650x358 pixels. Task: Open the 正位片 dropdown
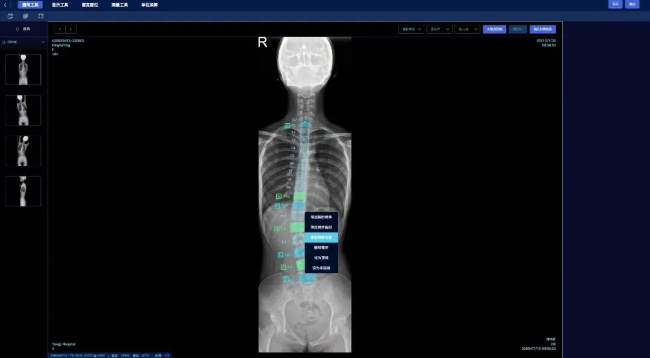(x=439, y=29)
